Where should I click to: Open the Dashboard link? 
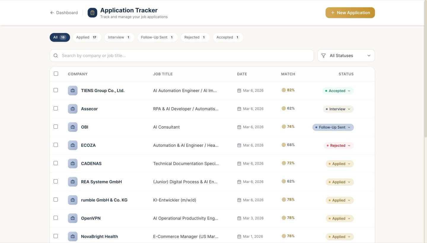67,12
